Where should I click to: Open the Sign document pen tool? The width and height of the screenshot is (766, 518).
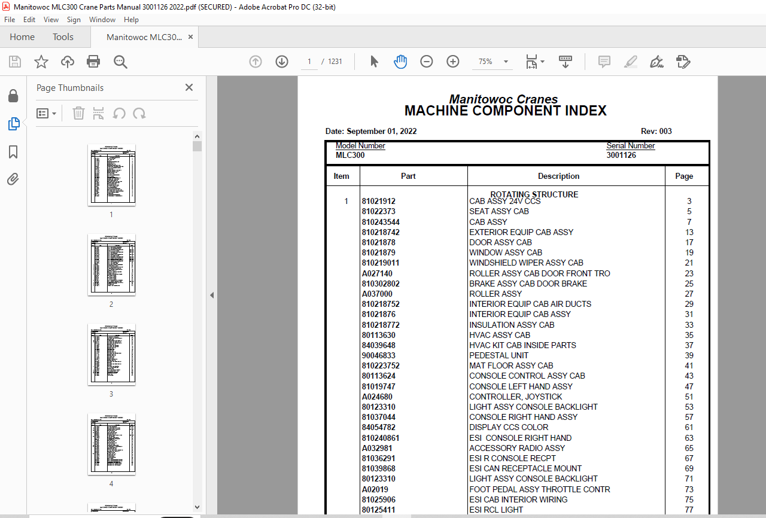coord(657,62)
